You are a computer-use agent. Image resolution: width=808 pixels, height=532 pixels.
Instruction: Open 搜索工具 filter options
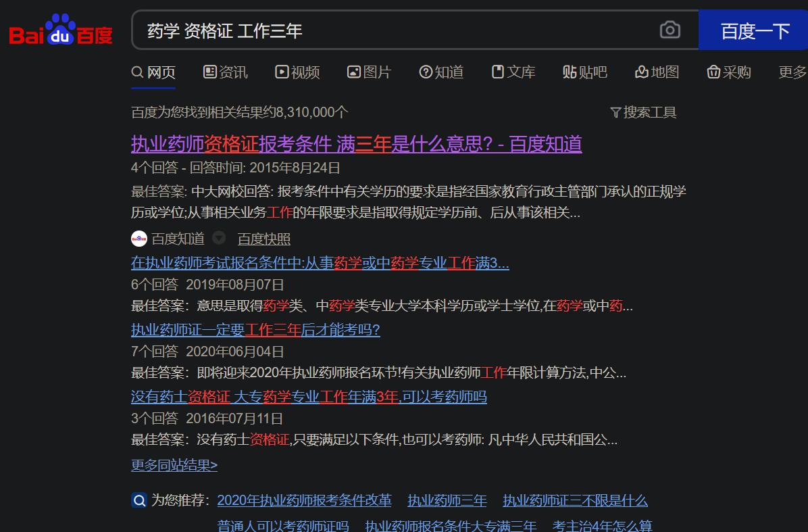pos(644,112)
